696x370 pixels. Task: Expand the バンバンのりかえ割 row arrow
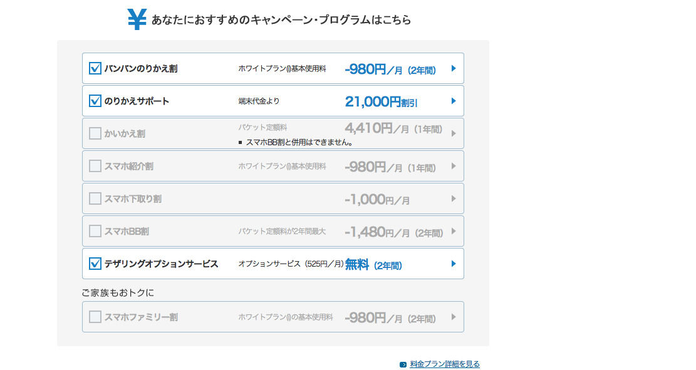pyautogui.click(x=454, y=68)
